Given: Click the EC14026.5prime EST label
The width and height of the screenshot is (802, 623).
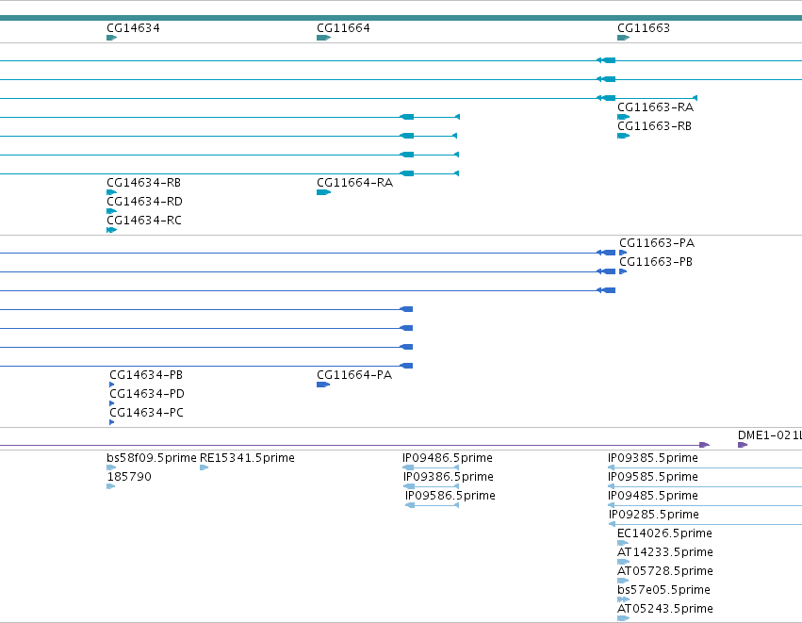Looking at the screenshot, I should pyautogui.click(x=664, y=534).
